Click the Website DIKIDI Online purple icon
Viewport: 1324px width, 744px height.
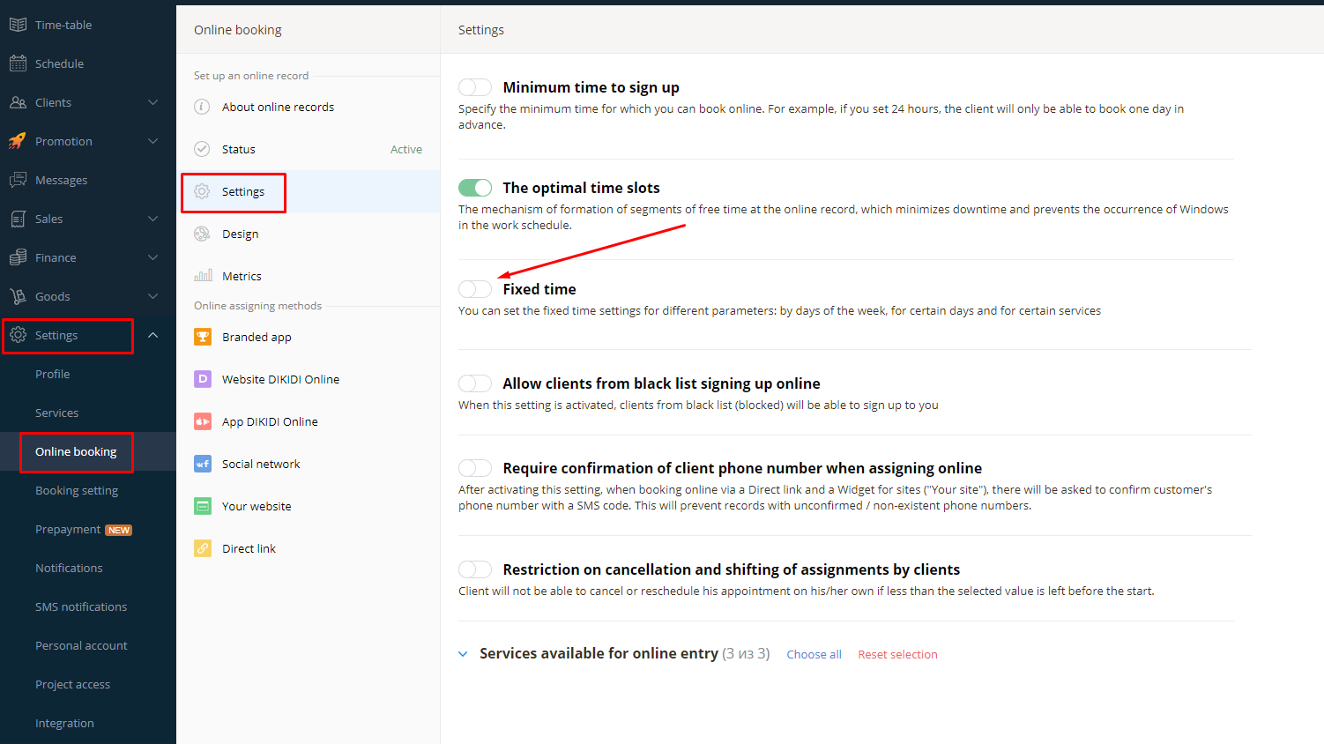203,379
